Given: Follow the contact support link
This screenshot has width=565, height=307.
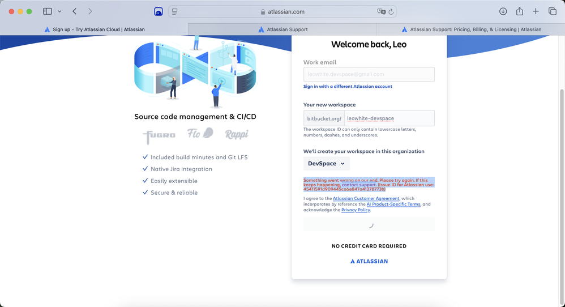Looking at the screenshot, I should tap(359, 185).
